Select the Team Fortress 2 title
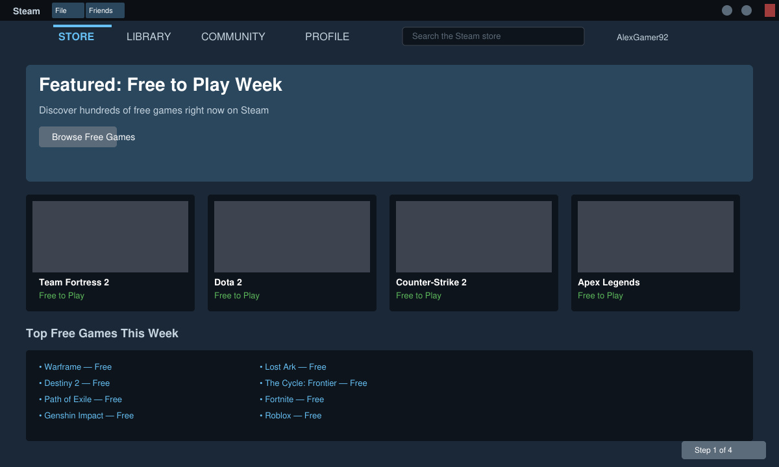 pyautogui.click(x=74, y=282)
